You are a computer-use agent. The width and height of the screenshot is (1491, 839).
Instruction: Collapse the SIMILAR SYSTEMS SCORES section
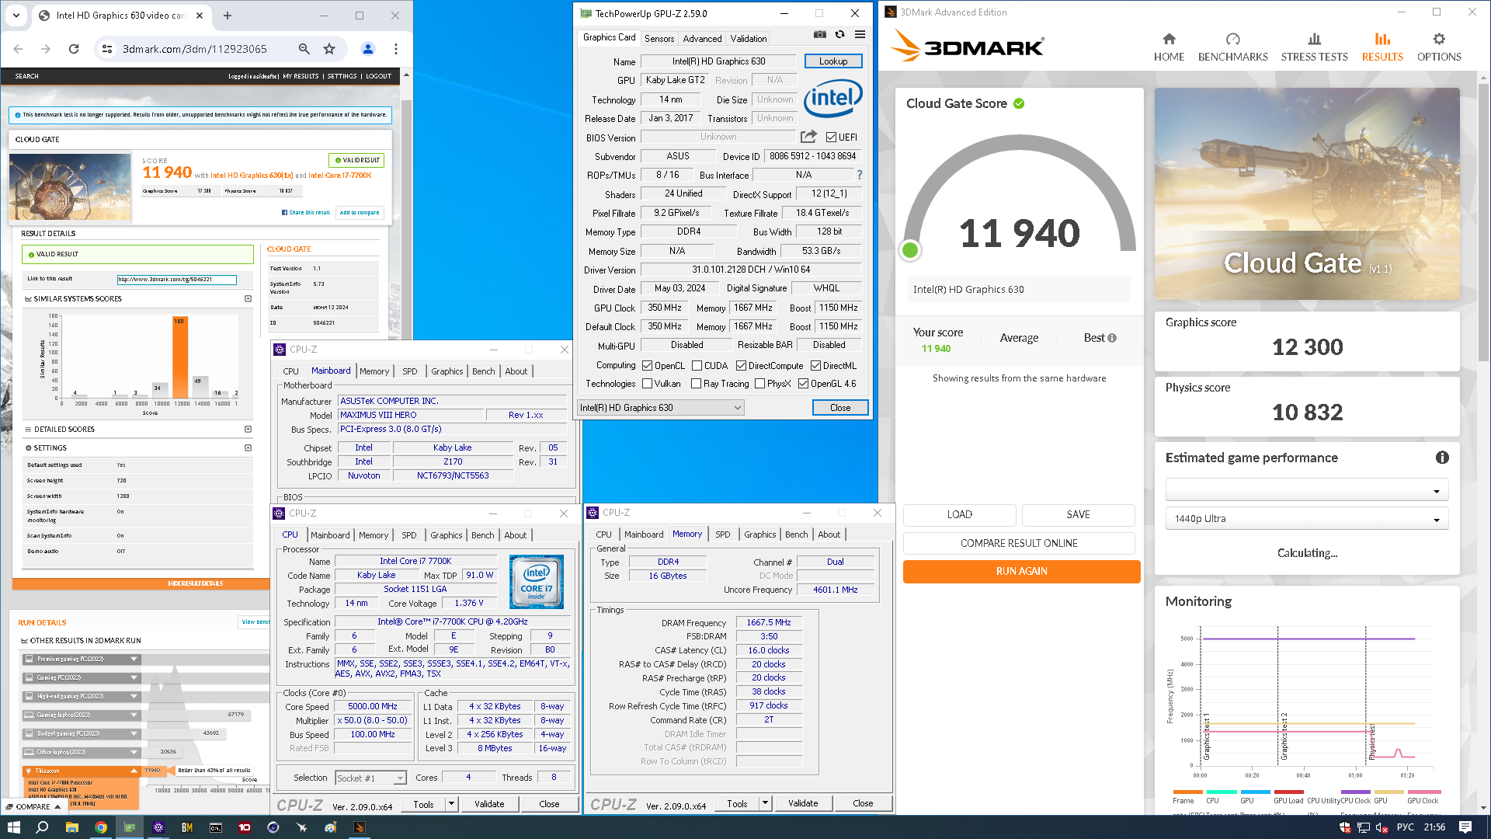[248, 298]
